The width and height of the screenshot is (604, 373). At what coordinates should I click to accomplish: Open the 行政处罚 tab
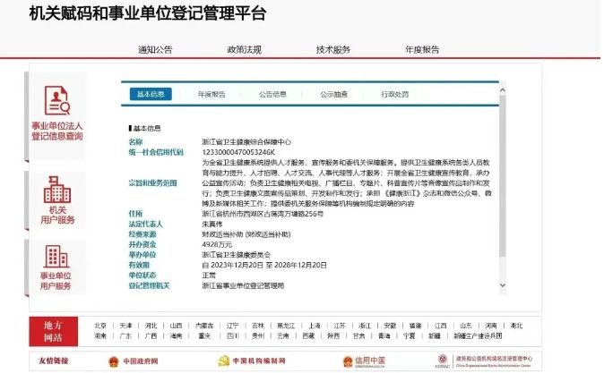tap(394, 93)
